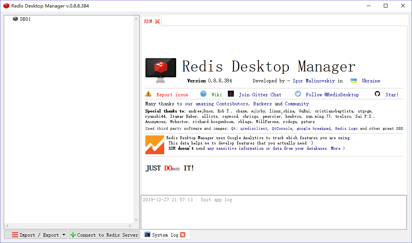Click the Ukraine flag icon
The height and width of the screenshot is (243, 412).
[x=354, y=80]
